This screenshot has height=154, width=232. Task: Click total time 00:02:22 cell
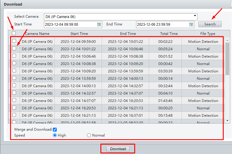coord(165,41)
